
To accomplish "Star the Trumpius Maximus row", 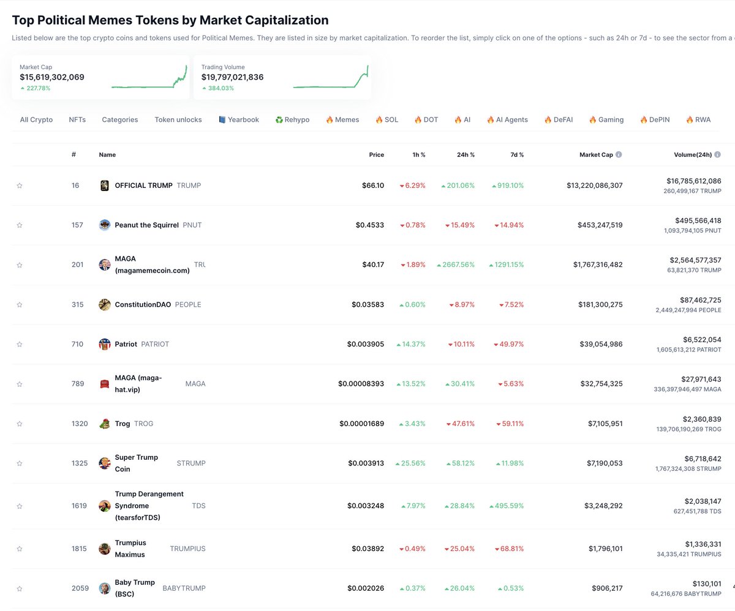I will (x=20, y=549).
